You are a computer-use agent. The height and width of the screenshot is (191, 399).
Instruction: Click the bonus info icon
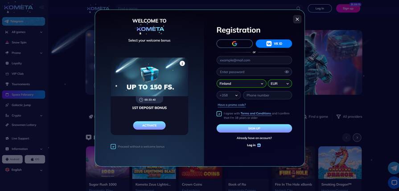[182, 64]
